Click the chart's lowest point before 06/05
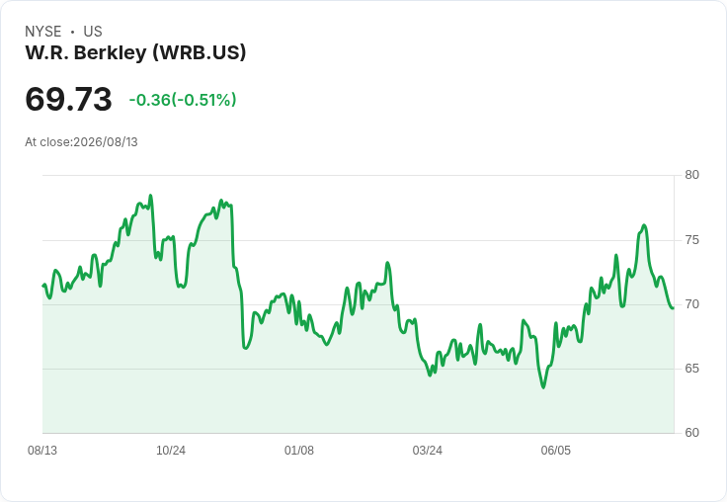This screenshot has height=502, width=727. 543,387
